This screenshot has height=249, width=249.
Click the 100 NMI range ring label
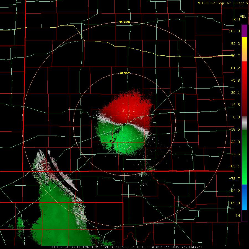click(124, 22)
